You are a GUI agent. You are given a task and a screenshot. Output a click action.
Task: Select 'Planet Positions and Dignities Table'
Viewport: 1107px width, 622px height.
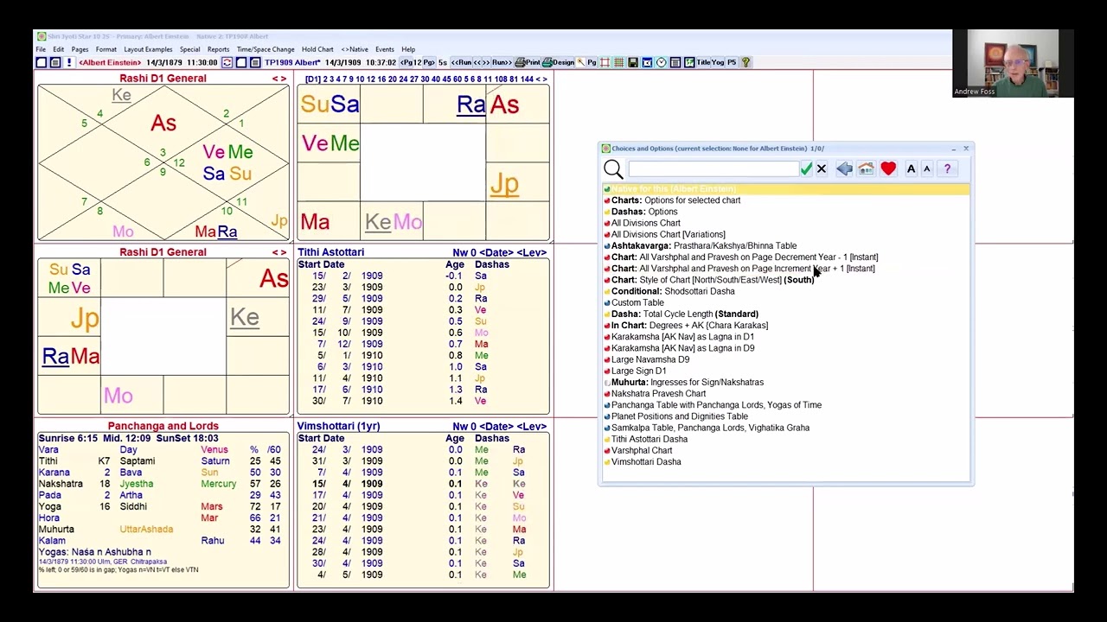point(680,416)
